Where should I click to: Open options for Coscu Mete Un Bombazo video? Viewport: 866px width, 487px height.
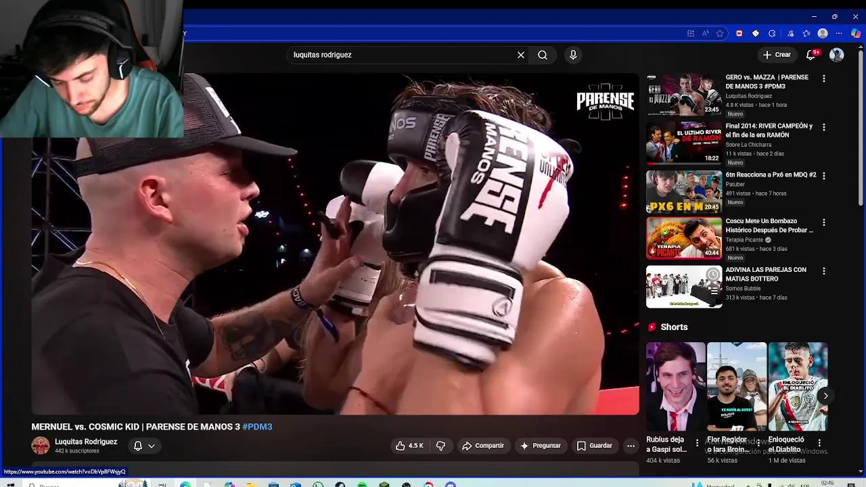click(x=823, y=222)
